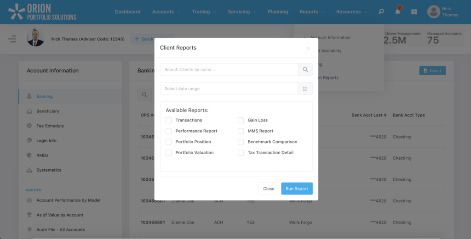Image resolution: width=471 pixels, height=239 pixels.
Task: Go to the Dashboard menu item
Action: pos(127,12)
